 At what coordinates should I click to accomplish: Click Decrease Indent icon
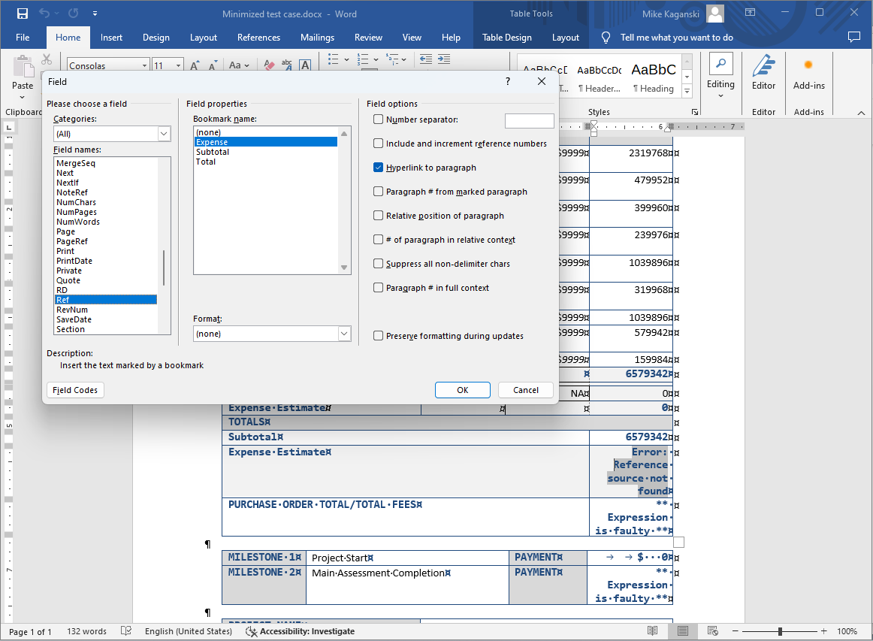[426, 59]
